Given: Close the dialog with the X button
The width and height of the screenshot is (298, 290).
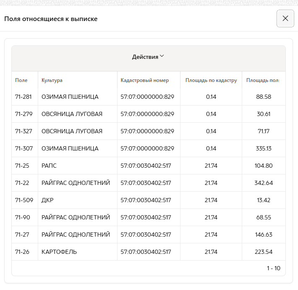Looking at the screenshot, I should (x=285, y=18).
